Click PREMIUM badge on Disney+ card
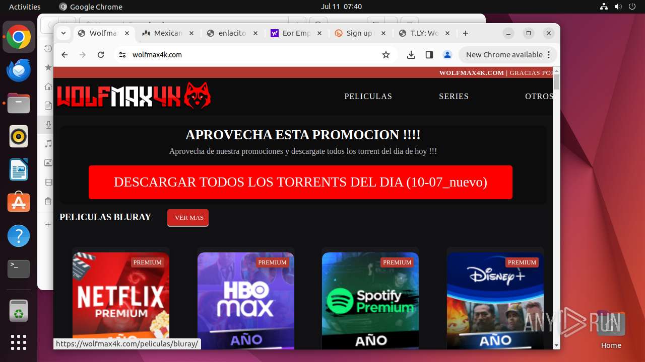This screenshot has width=645, height=362. [x=522, y=262]
